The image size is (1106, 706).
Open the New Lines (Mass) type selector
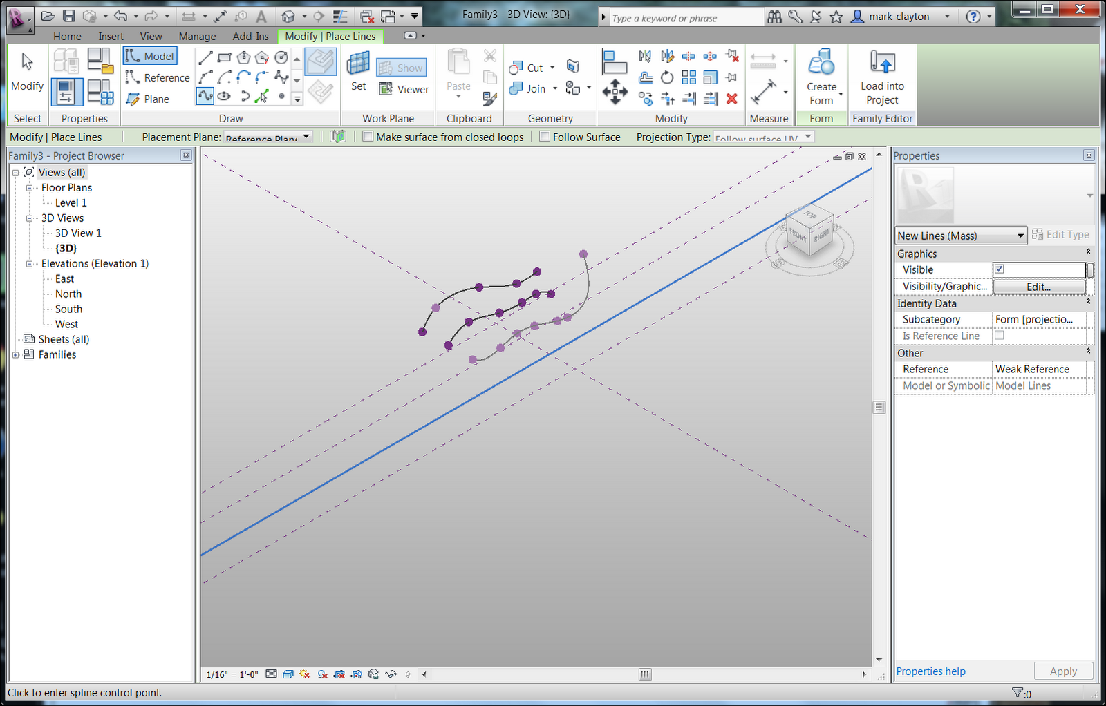point(1021,235)
